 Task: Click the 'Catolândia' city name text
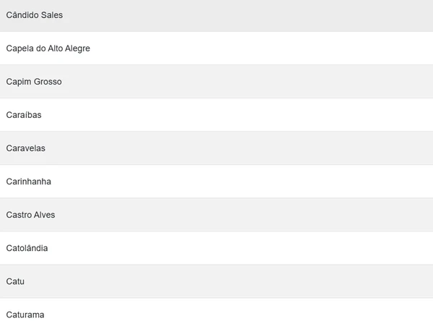pyautogui.click(x=27, y=248)
